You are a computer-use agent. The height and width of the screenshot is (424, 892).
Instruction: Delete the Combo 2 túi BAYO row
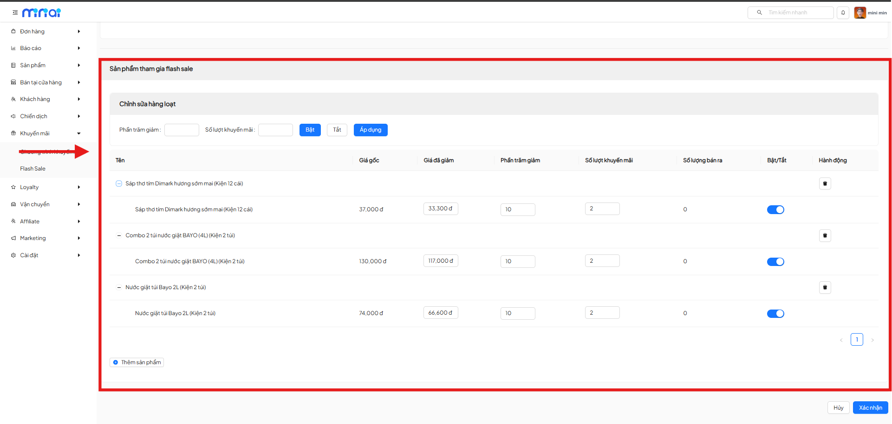coord(825,235)
